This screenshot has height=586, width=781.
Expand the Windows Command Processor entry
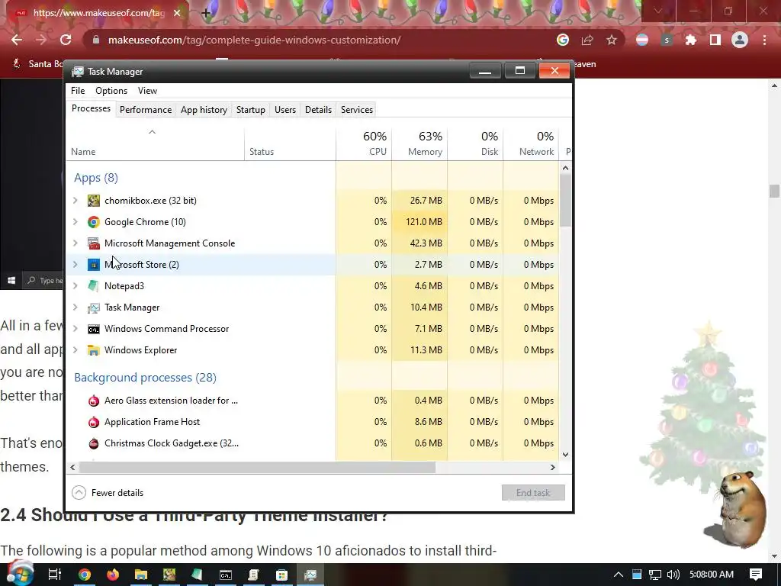pos(76,329)
